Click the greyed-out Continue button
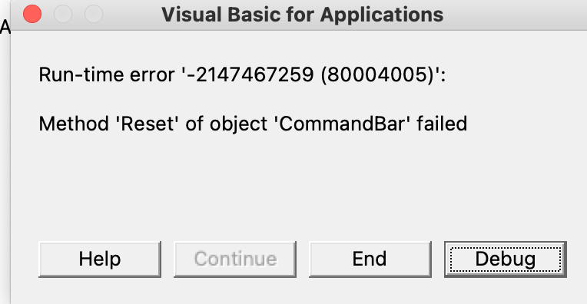 tap(235, 259)
